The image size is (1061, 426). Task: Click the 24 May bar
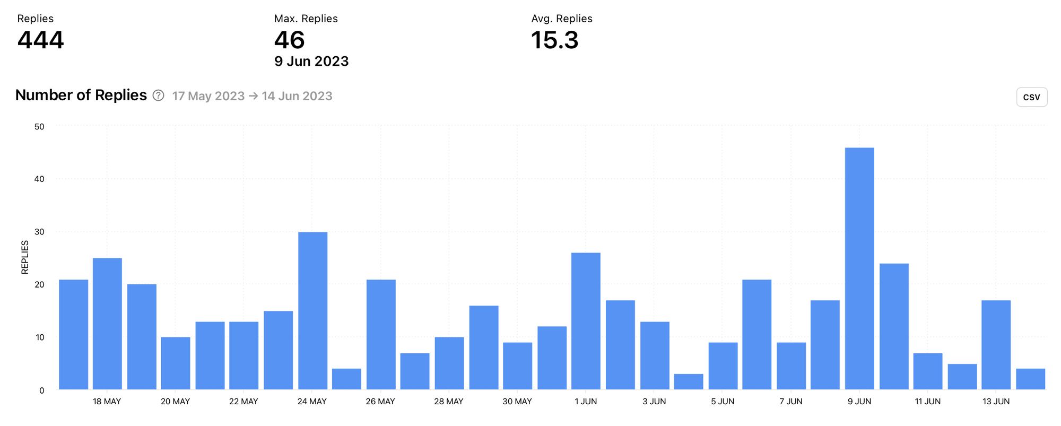tap(312, 311)
